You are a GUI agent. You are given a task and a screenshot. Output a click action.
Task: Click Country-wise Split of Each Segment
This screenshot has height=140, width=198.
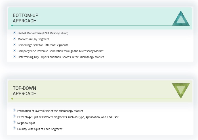[x=40, y=129]
